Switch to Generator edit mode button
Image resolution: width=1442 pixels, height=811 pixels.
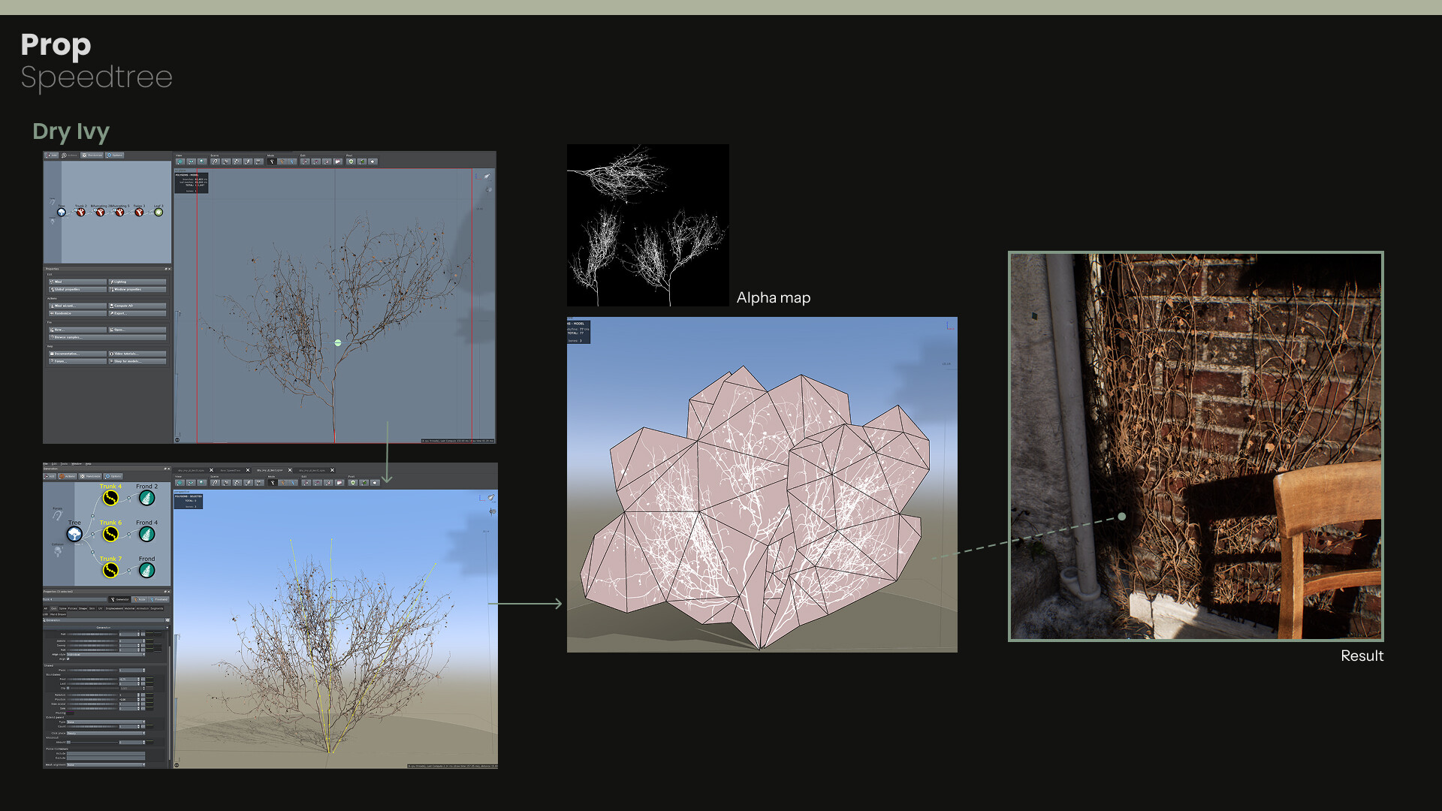[120, 599]
